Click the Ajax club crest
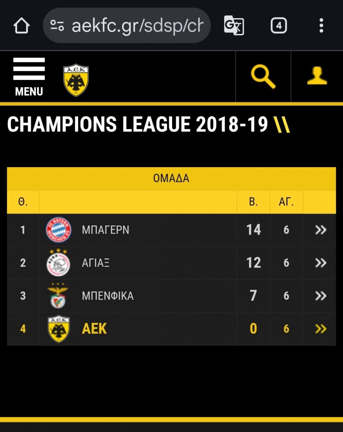 pyautogui.click(x=58, y=263)
